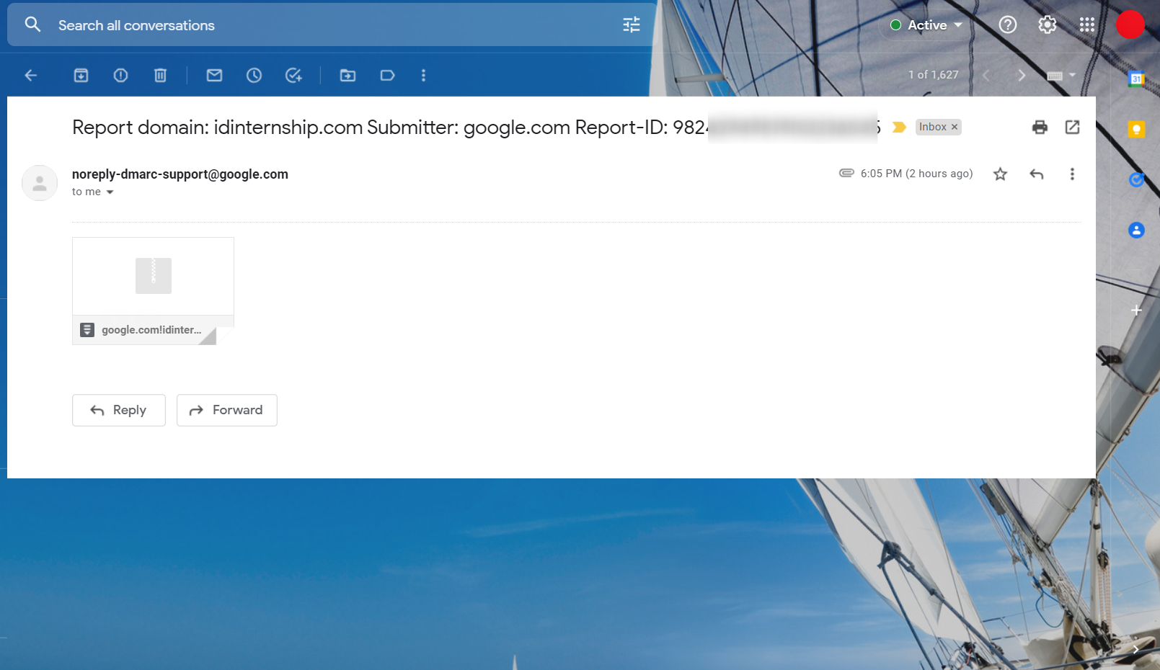
Task: Print the whole conversation
Action: pos(1040,128)
